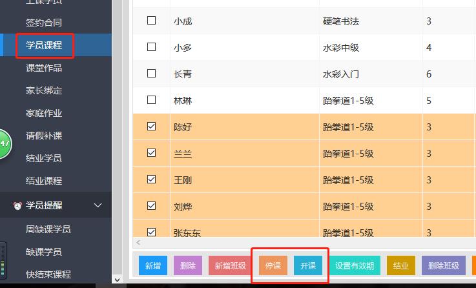The image size is (476, 288).
Task: Tick the checkbox next to 小多
Action: pos(152,47)
